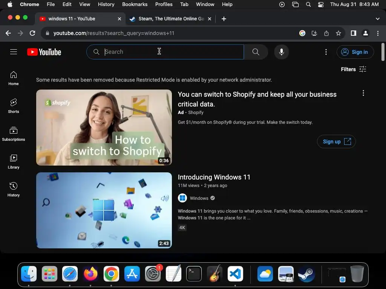Click the site lock icon

(x=47, y=33)
